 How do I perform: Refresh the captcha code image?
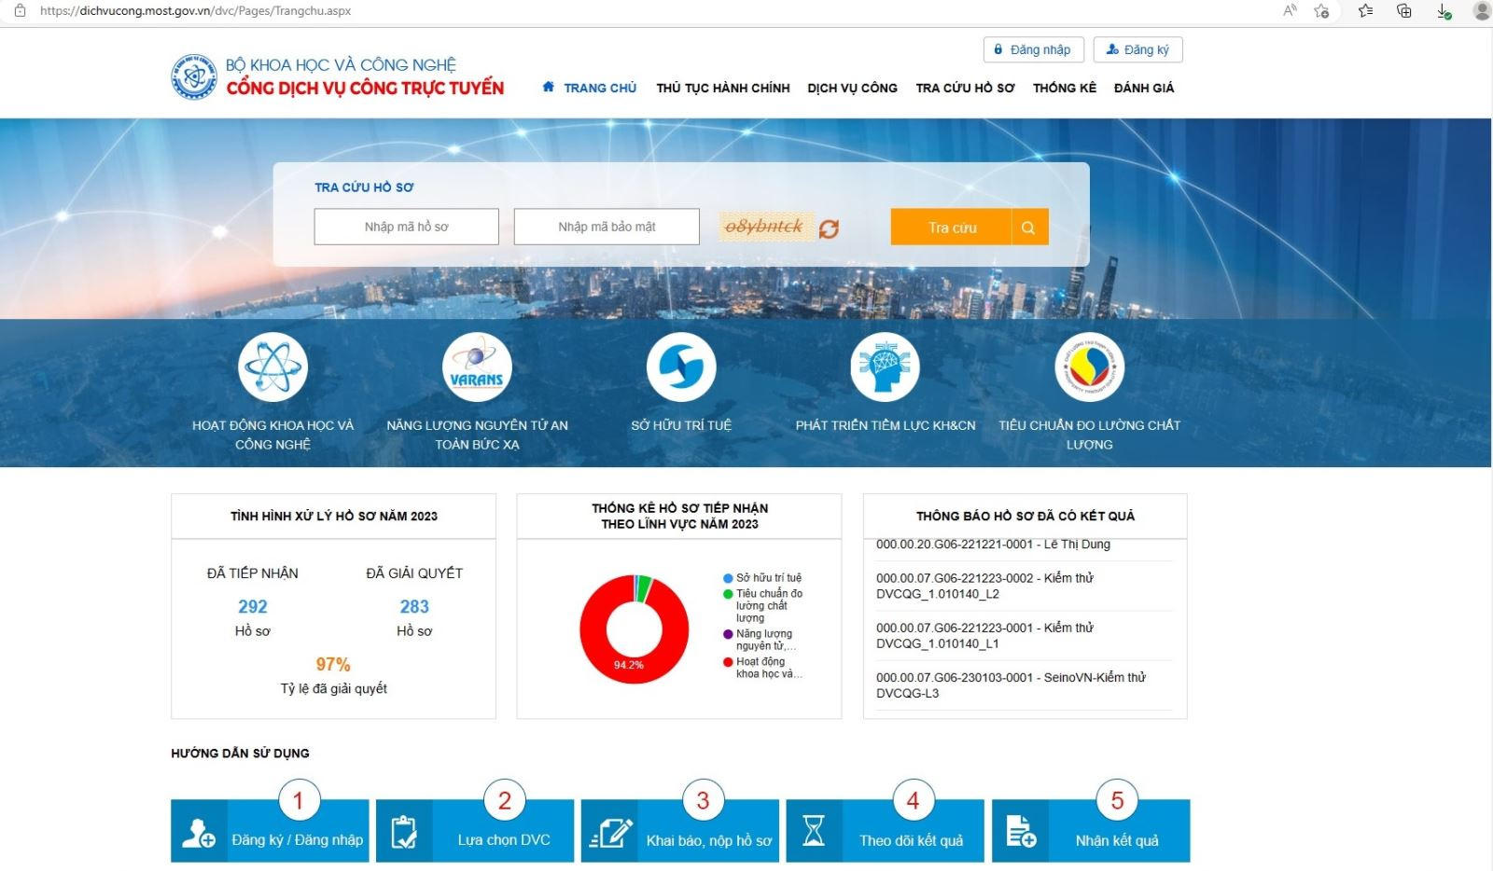pos(829,228)
